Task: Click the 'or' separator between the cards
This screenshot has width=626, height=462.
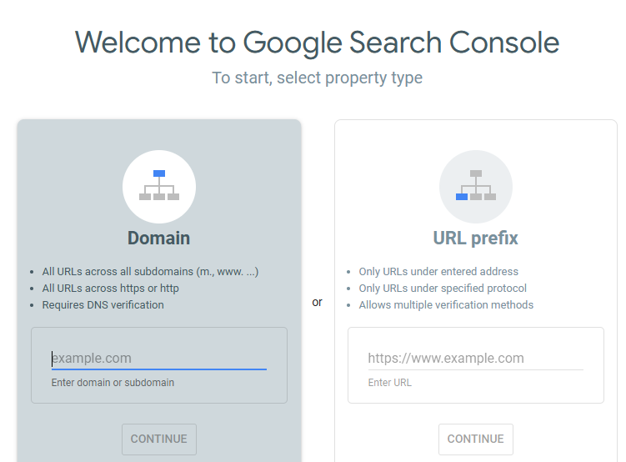Action: click(317, 302)
